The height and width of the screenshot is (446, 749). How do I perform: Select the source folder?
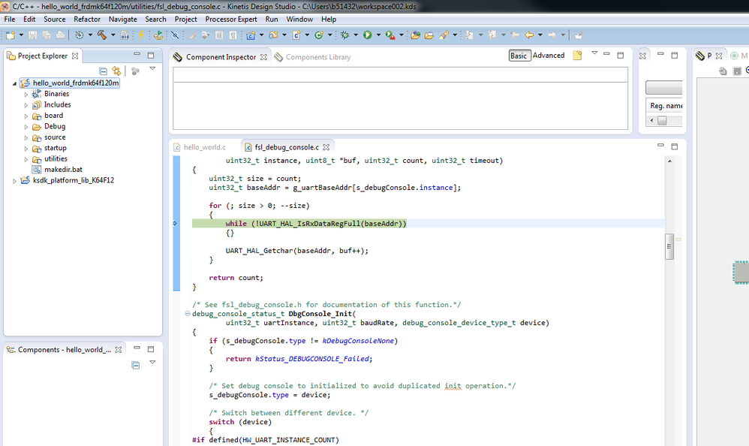tap(55, 137)
